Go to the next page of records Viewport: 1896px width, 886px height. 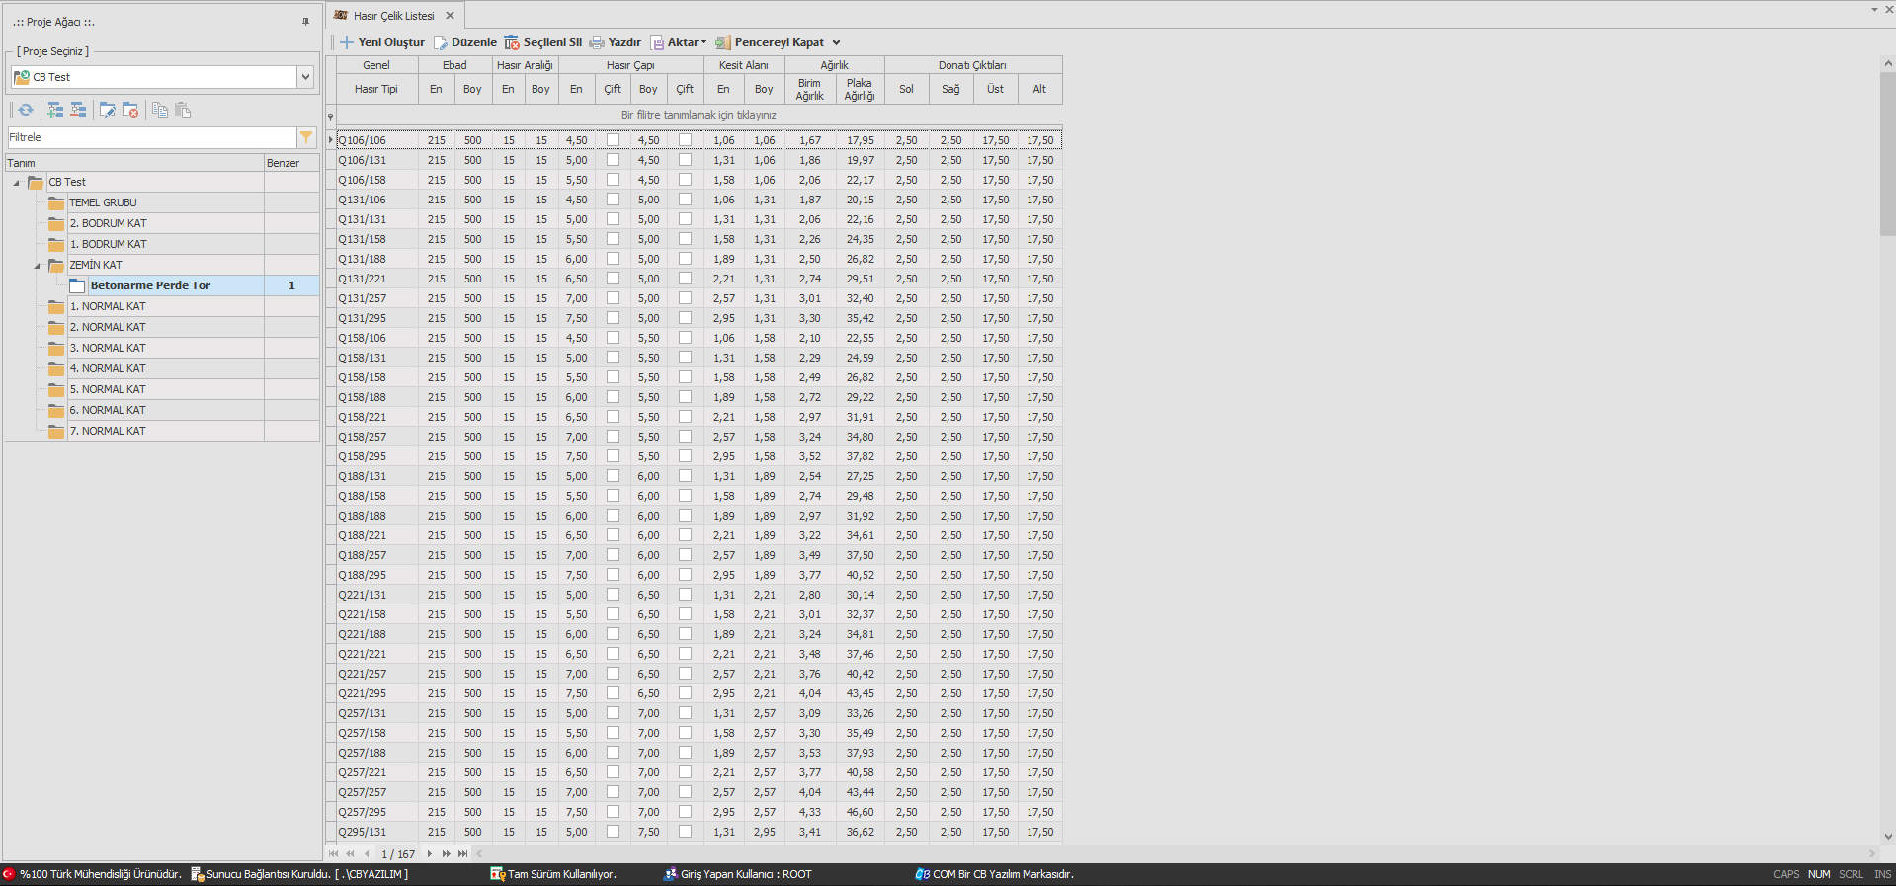pos(447,853)
